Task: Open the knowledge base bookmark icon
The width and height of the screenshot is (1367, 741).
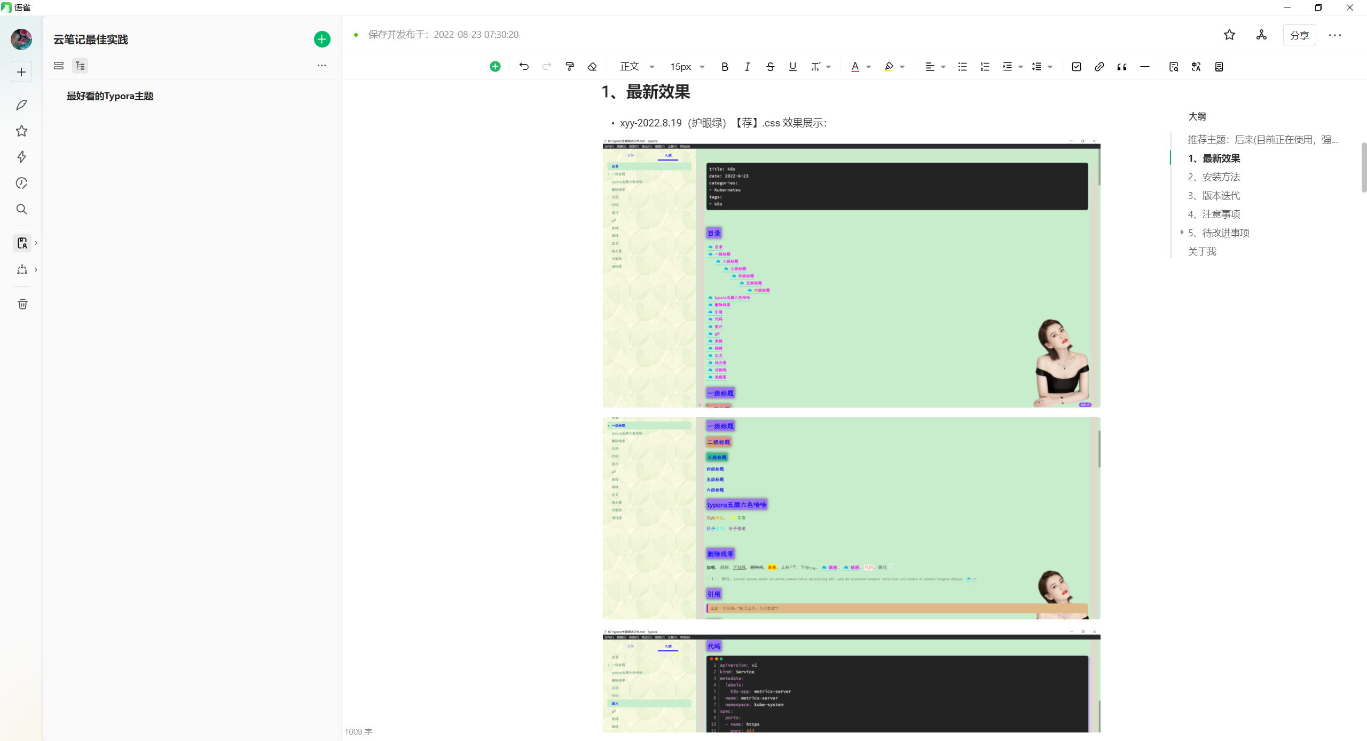Action: [x=22, y=243]
